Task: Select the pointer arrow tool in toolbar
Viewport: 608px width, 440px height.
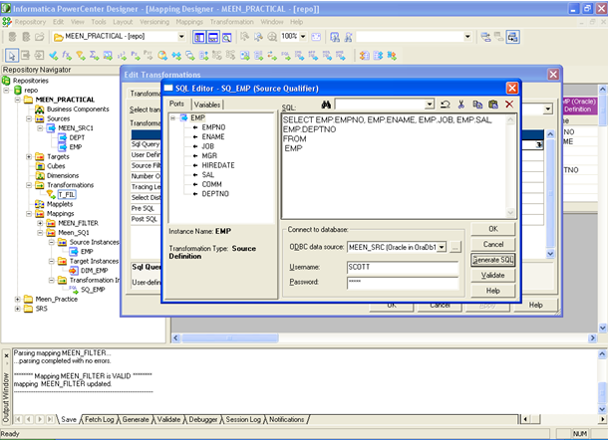Action: [12, 56]
